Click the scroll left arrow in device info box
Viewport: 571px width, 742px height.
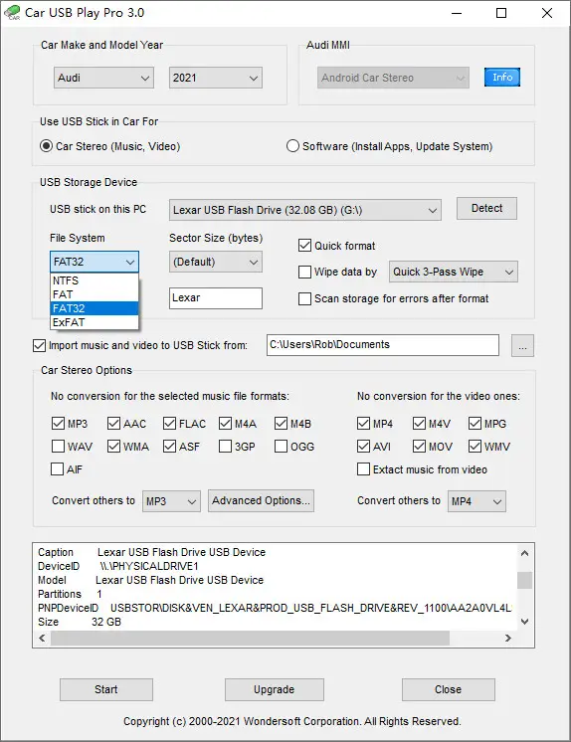pyautogui.click(x=42, y=638)
